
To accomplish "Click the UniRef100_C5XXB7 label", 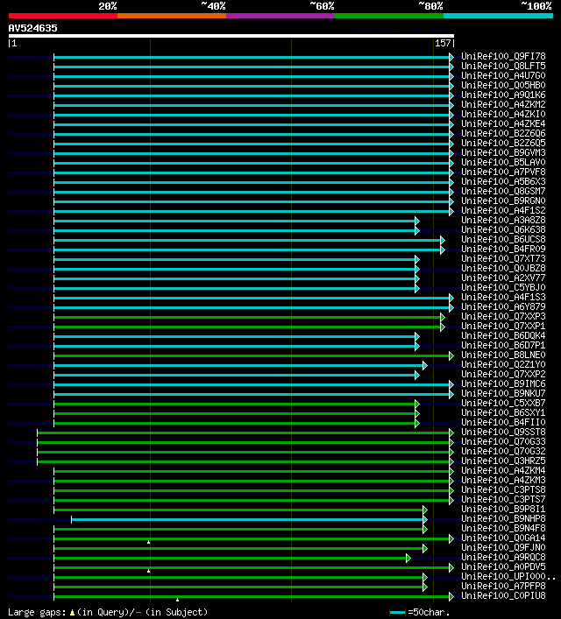I will point(503,403).
